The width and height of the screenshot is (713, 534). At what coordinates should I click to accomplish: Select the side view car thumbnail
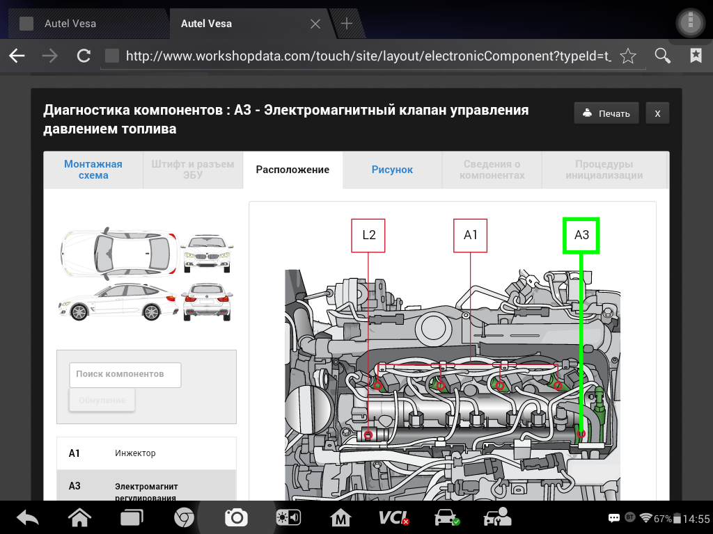coord(118,302)
